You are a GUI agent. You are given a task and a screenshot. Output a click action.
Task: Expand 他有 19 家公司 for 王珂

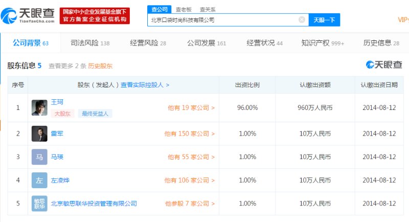191,108
